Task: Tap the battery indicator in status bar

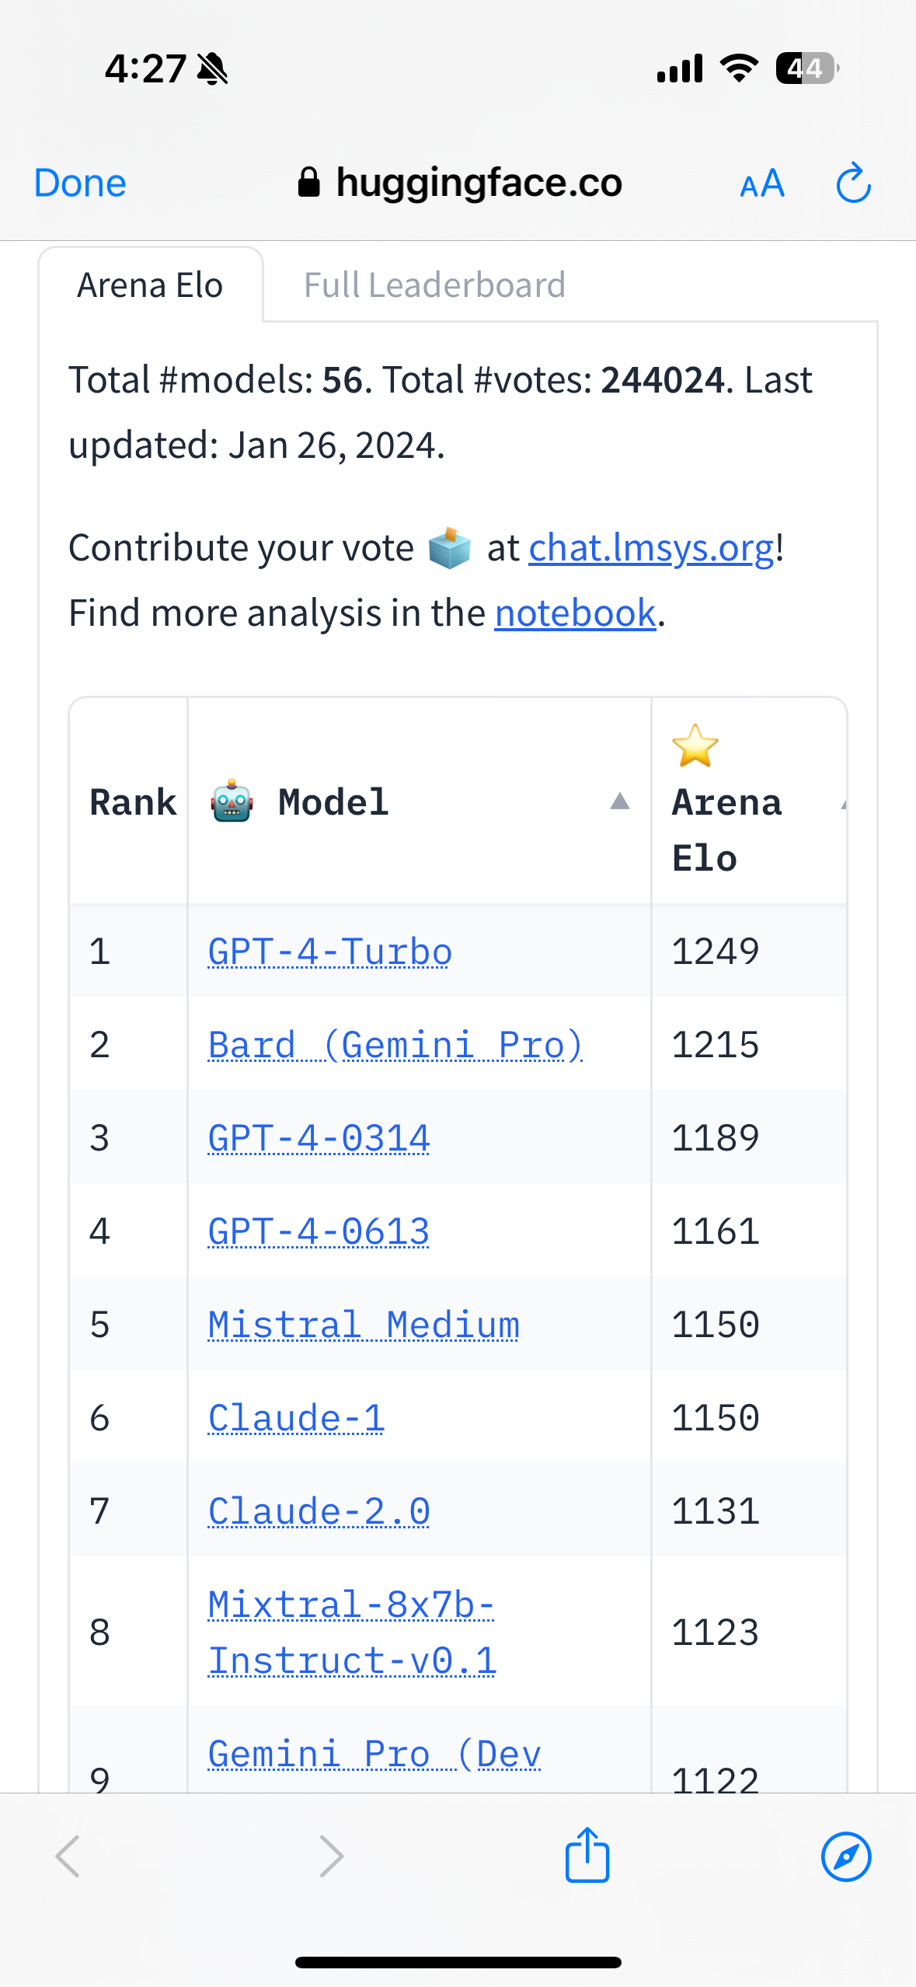Action: coord(807,68)
